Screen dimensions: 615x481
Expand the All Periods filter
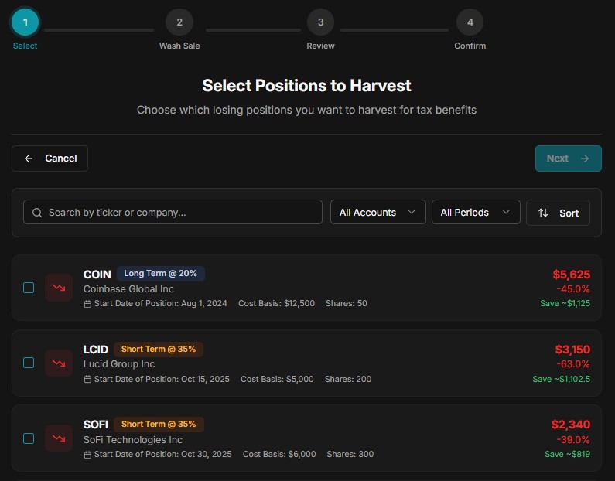point(475,212)
